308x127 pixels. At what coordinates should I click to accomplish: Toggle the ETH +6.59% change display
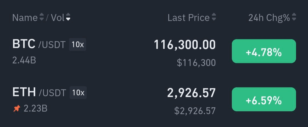click(x=264, y=99)
